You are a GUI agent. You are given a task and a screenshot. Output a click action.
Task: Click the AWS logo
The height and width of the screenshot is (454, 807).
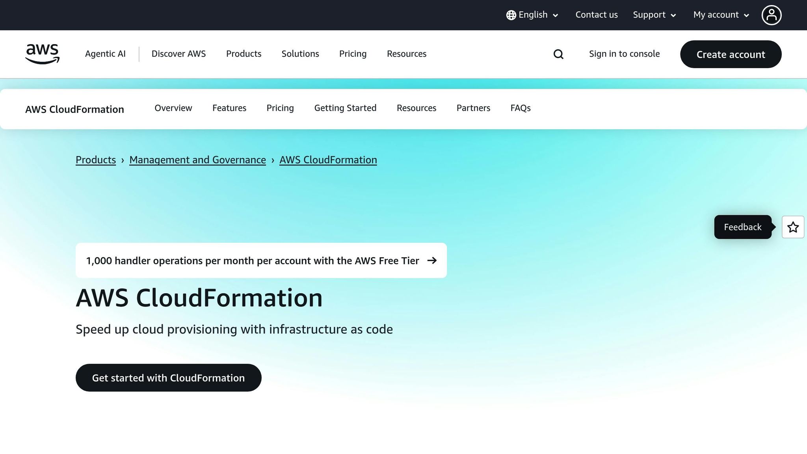[x=42, y=54]
